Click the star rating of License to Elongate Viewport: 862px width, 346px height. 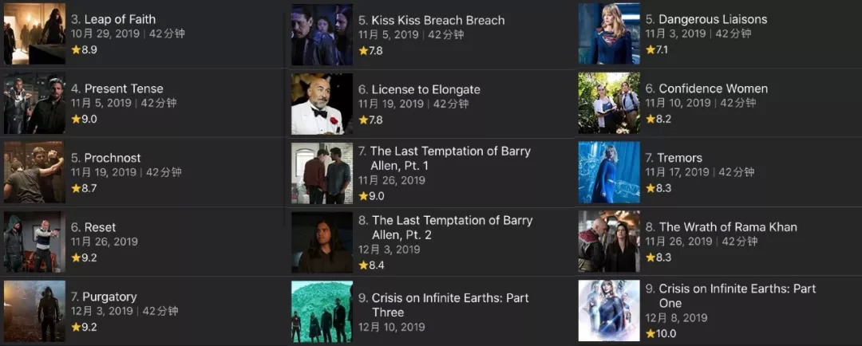click(x=370, y=120)
